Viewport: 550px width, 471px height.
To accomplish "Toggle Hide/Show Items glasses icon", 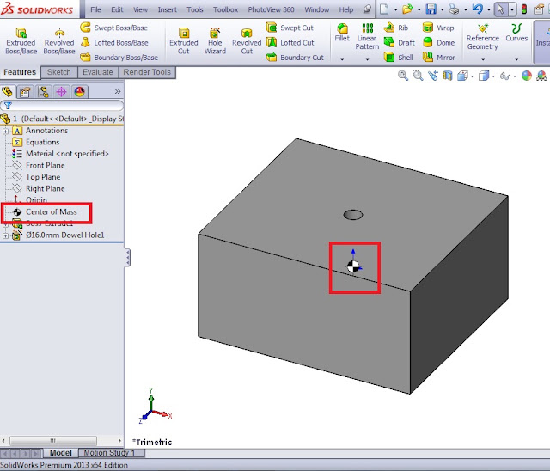I will (505, 76).
